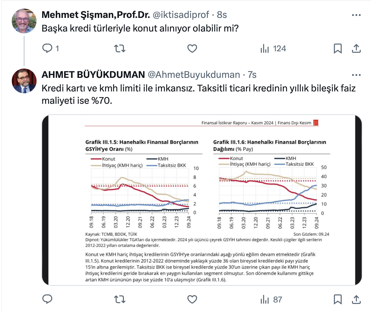Image resolution: width=371 pixels, height=312 pixels.
Task: Open Ahmet Büyükduman's profile avatar
Action: click(x=24, y=81)
